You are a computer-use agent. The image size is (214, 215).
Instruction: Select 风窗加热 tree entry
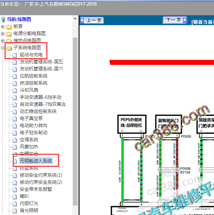pyautogui.click(x=29, y=147)
